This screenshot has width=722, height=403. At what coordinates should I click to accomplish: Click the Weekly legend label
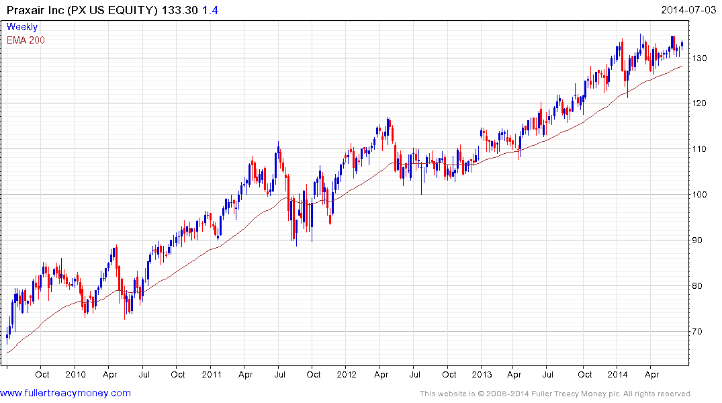point(21,27)
